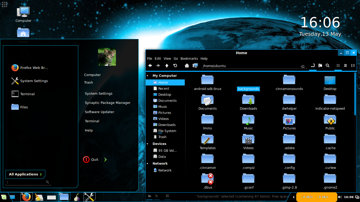Open the File menu
Screen dimensions: 360x202
coord(149,59)
